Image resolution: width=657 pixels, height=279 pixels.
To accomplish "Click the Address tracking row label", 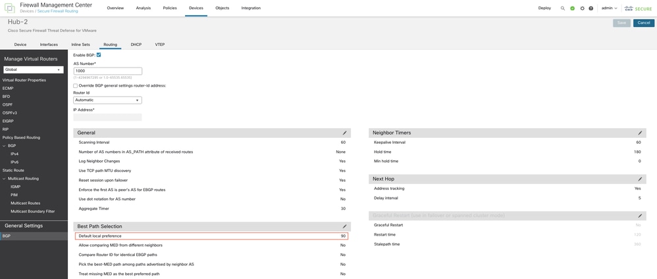I will click(389, 188).
